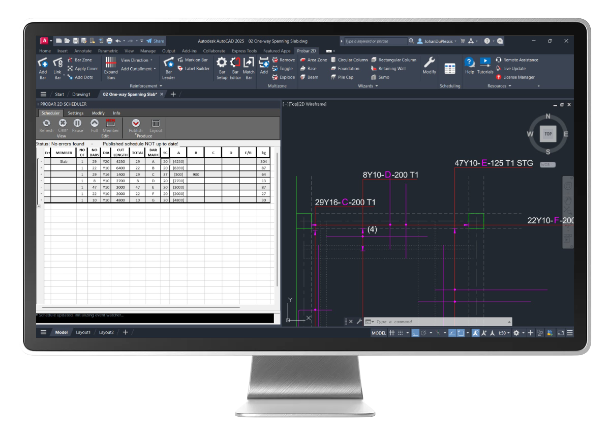
Task: Activate the Bar Zone tool
Action: pos(80,60)
